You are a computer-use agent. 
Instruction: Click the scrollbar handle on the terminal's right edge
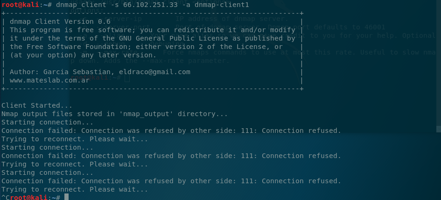click(x=439, y=129)
